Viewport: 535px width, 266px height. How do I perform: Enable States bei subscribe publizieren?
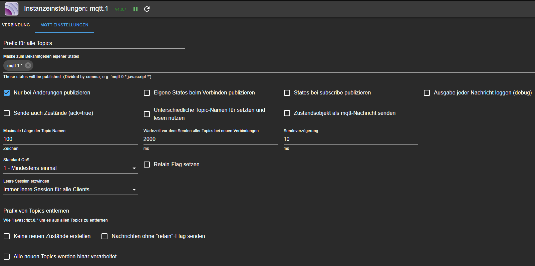coord(287,93)
